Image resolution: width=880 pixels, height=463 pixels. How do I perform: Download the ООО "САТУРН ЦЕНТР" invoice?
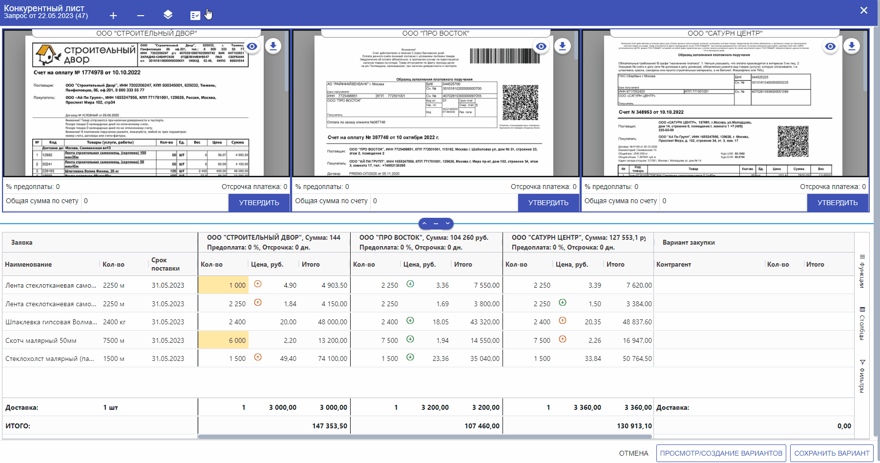point(852,46)
